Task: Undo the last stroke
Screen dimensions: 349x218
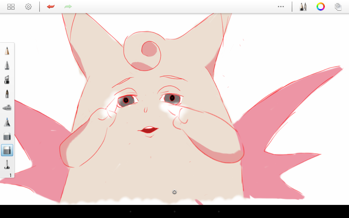Action: [x=50, y=7]
